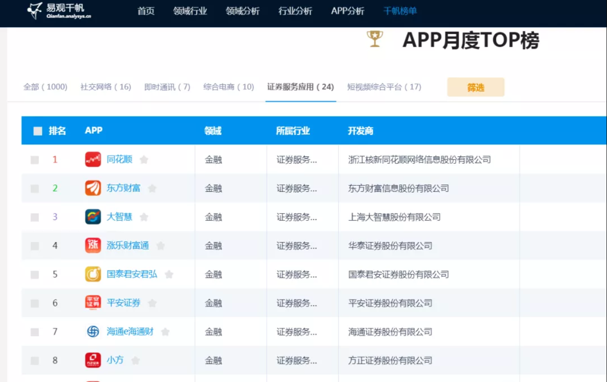Screen dimensions: 607x382
Task: Switch to the 综合电商 (10) tab
Action: point(229,87)
